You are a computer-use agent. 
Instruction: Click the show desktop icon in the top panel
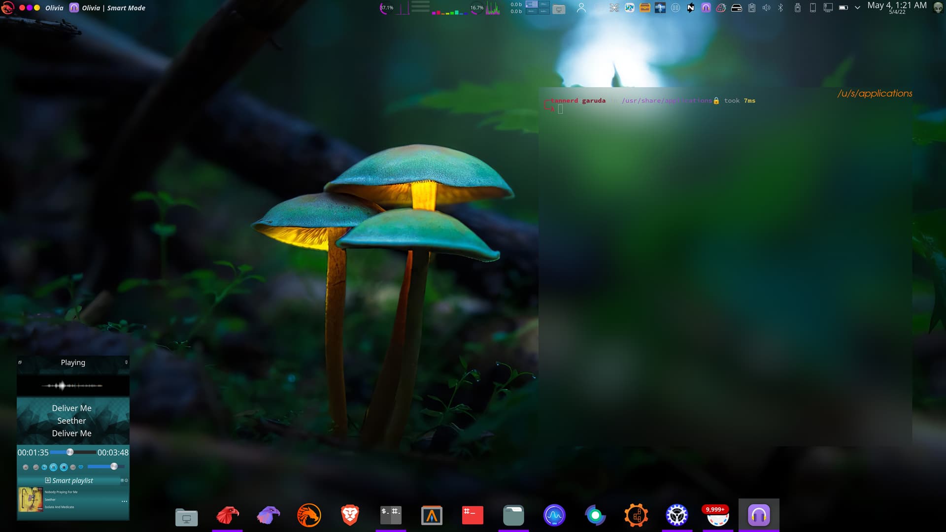tap(559, 8)
